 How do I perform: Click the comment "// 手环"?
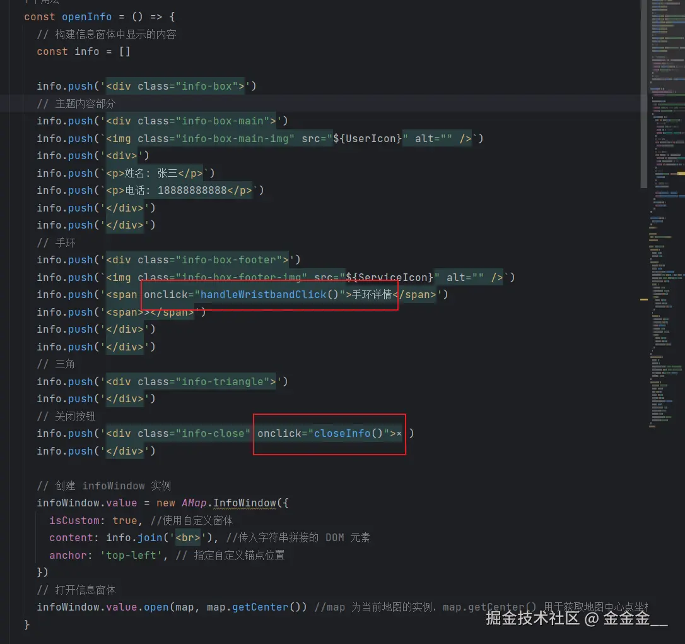point(56,242)
